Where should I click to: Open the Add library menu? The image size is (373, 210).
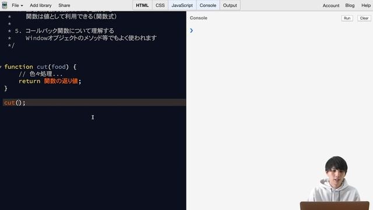41,5
